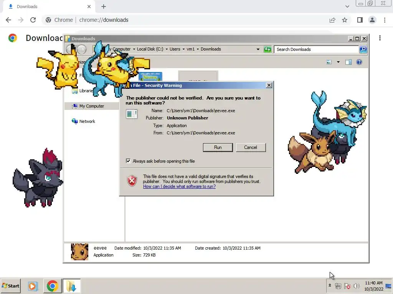
Task: Open Downloads page three-dot more actions
Action: point(380,38)
